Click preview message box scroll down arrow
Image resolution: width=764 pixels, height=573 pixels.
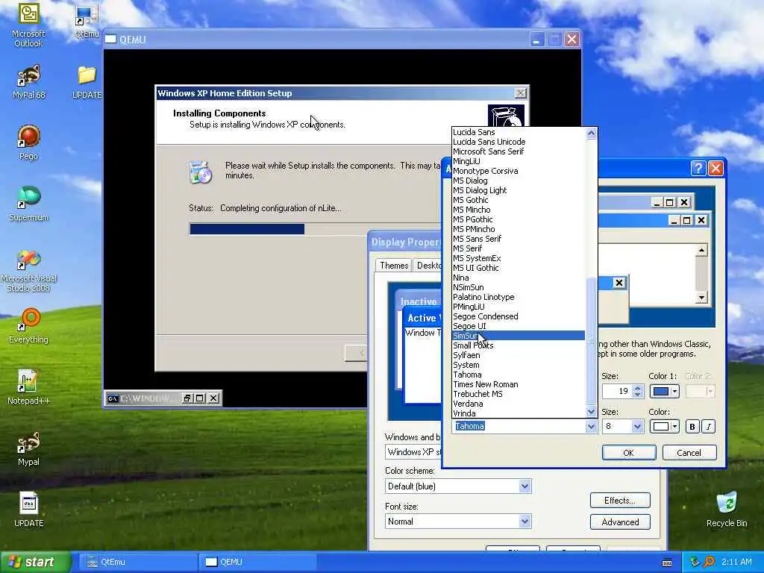click(x=701, y=297)
